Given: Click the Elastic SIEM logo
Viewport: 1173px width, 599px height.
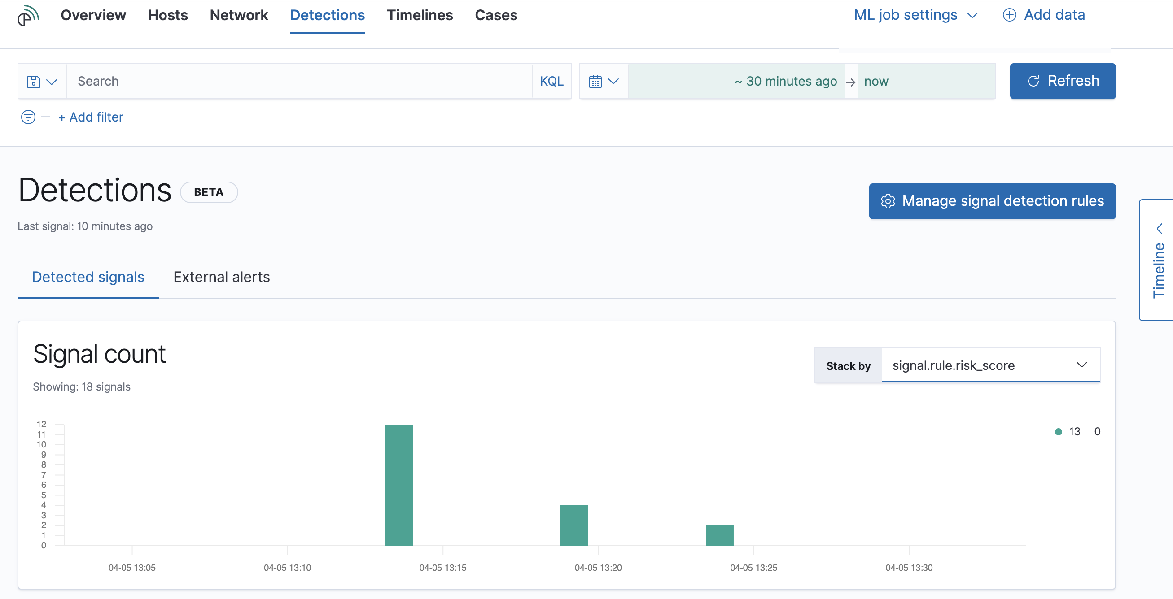Looking at the screenshot, I should click(x=28, y=15).
